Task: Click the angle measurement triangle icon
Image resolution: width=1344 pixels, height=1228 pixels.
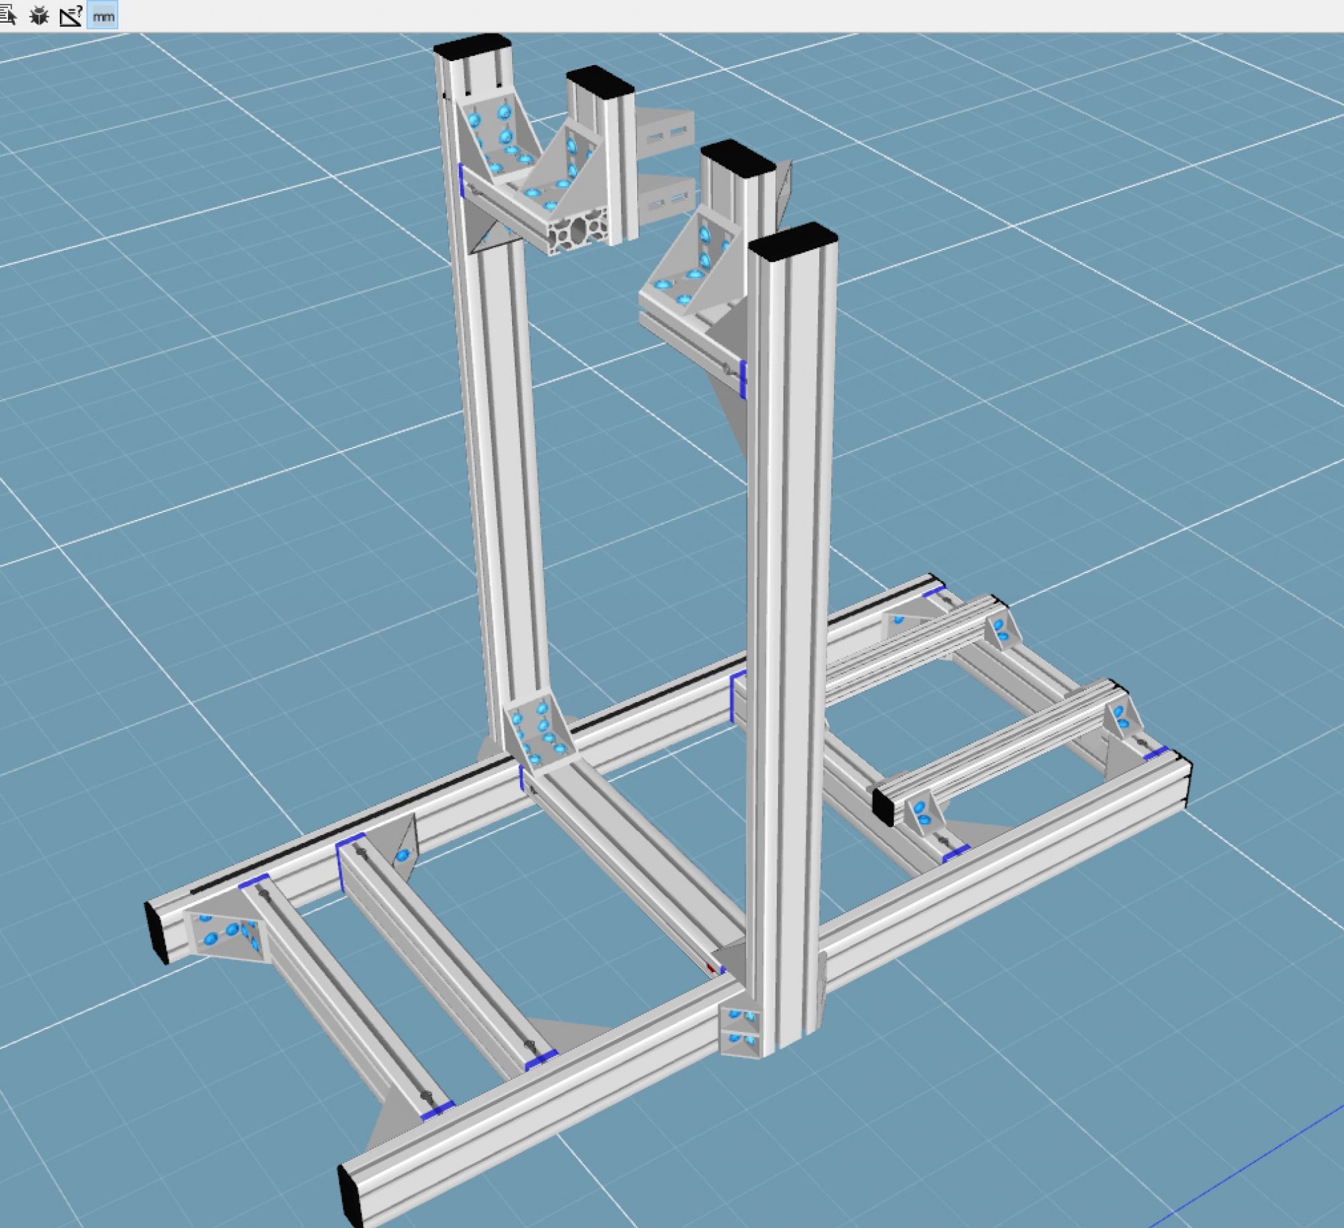Action: [x=71, y=15]
